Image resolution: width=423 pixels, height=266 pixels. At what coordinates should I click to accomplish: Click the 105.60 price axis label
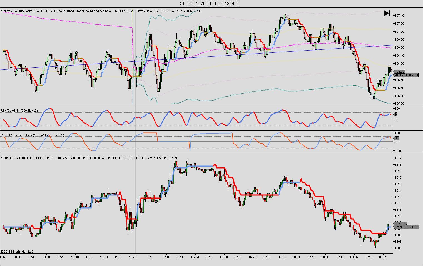coord(399,88)
